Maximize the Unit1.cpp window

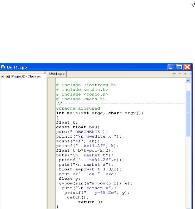pos(179,67)
